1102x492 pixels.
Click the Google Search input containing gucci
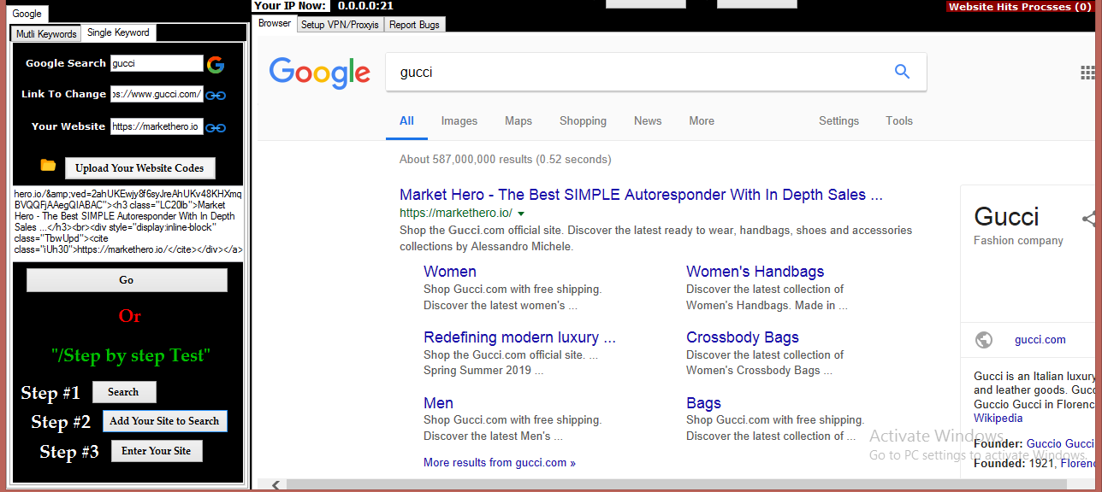[157, 62]
